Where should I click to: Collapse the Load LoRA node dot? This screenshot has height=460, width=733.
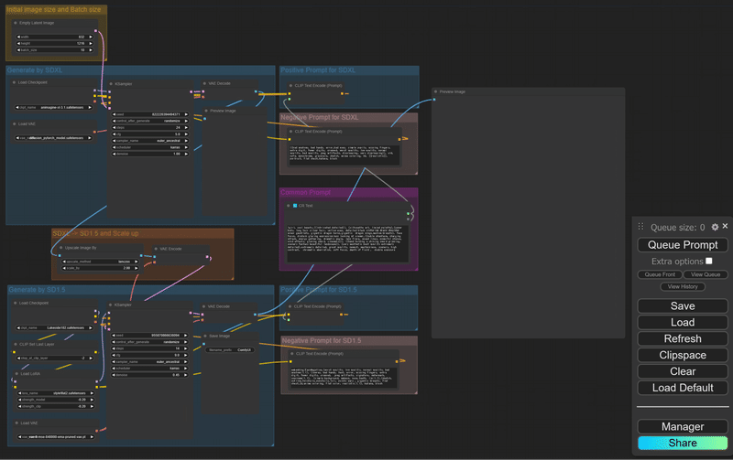(16, 374)
